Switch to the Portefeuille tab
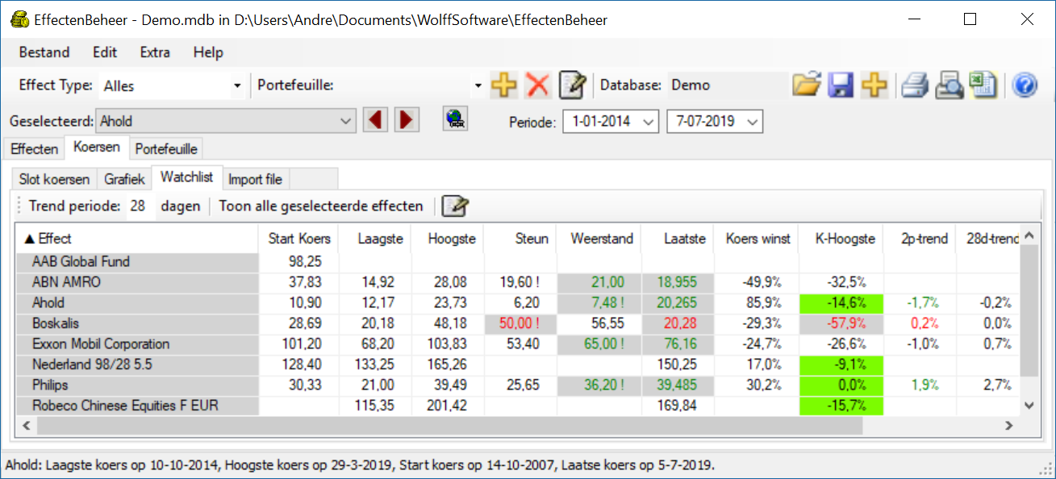This screenshot has height=479, width=1056. (166, 149)
